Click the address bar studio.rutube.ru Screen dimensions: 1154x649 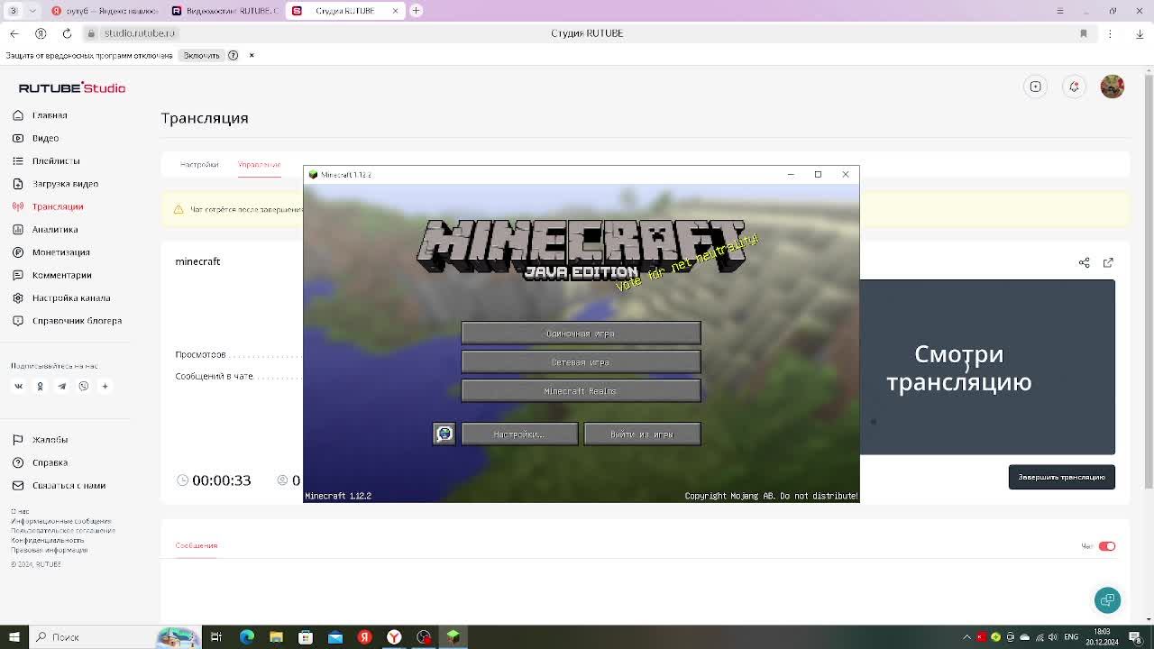coord(140,33)
